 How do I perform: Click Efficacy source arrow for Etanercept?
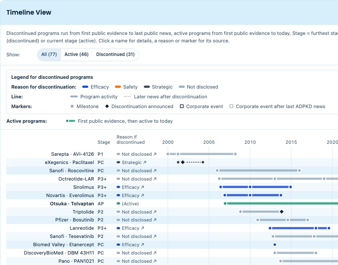[x=142, y=244]
